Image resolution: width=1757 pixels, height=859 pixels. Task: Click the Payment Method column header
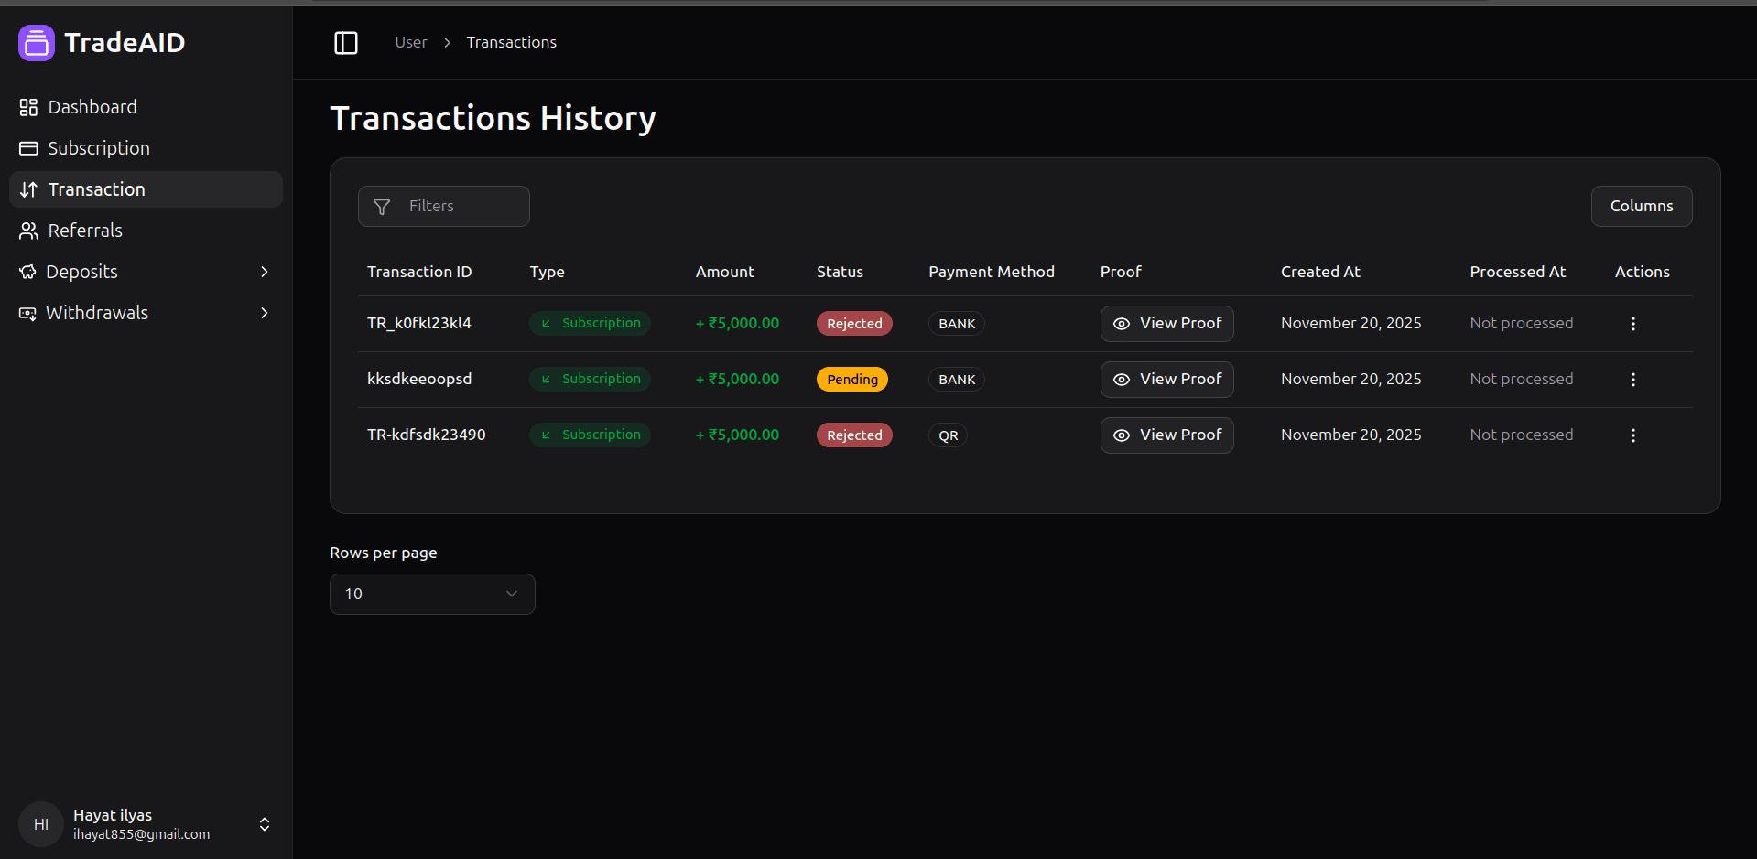click(x=992, y=272)
